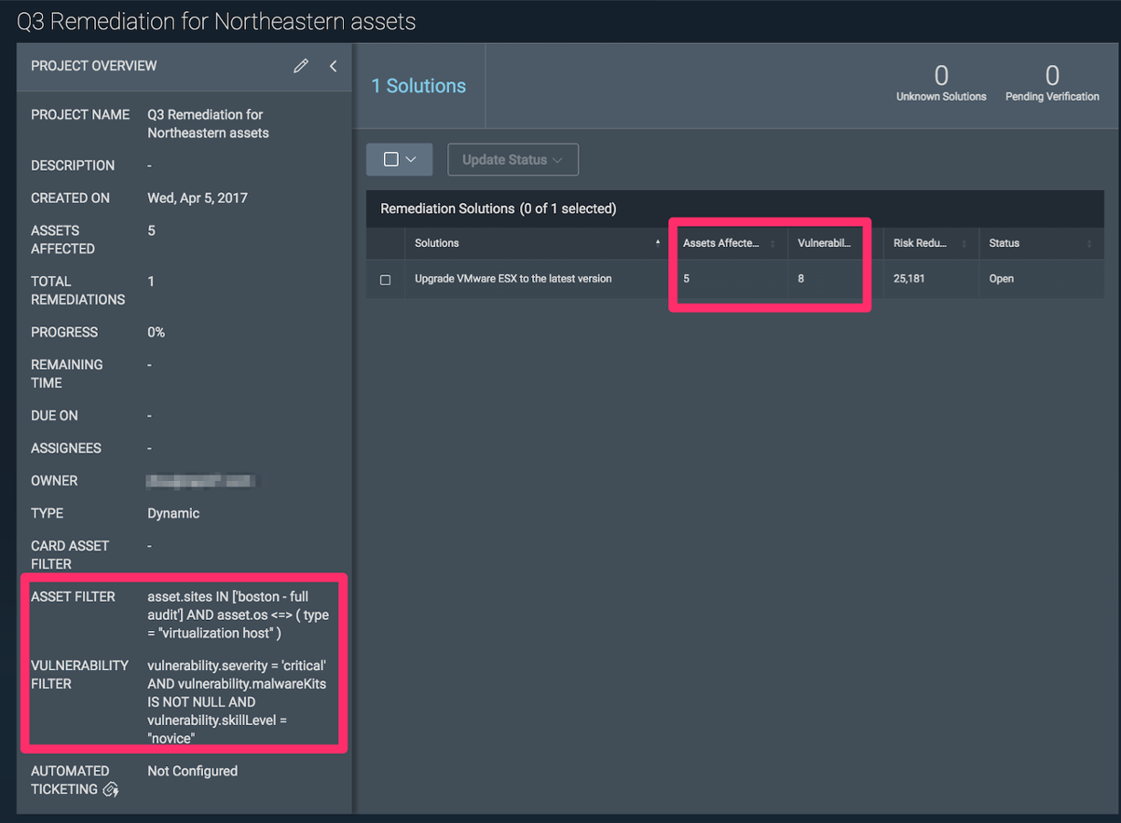
Task: Click sort icon on Status column
Action: (x=1089, y=243)
